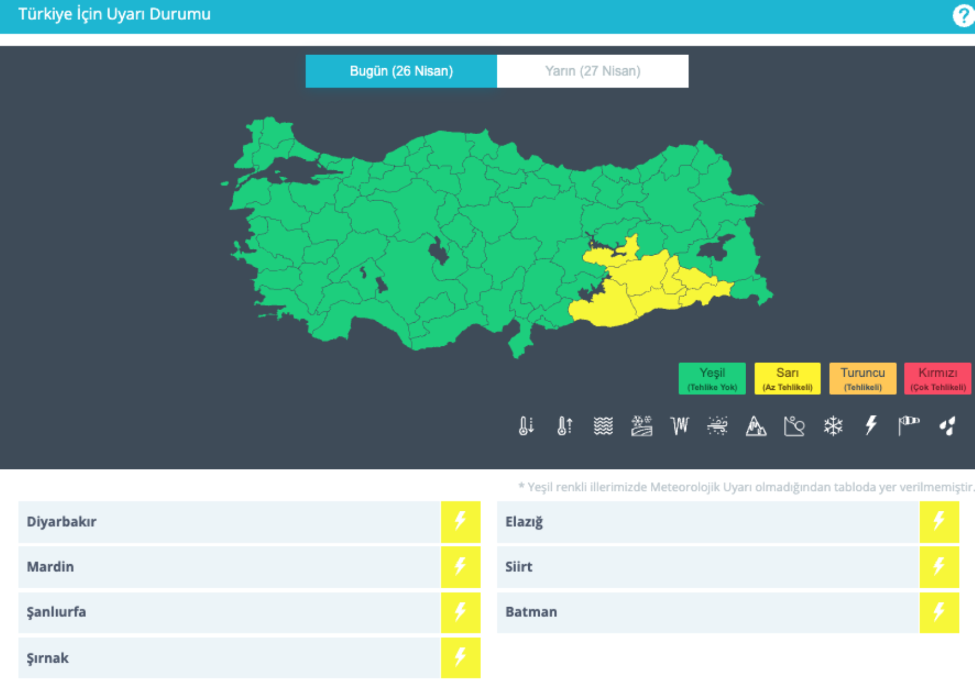Select the raindrops rain warning icon
975x684 pixels.
pyautogui.click(x=947, y=426)
